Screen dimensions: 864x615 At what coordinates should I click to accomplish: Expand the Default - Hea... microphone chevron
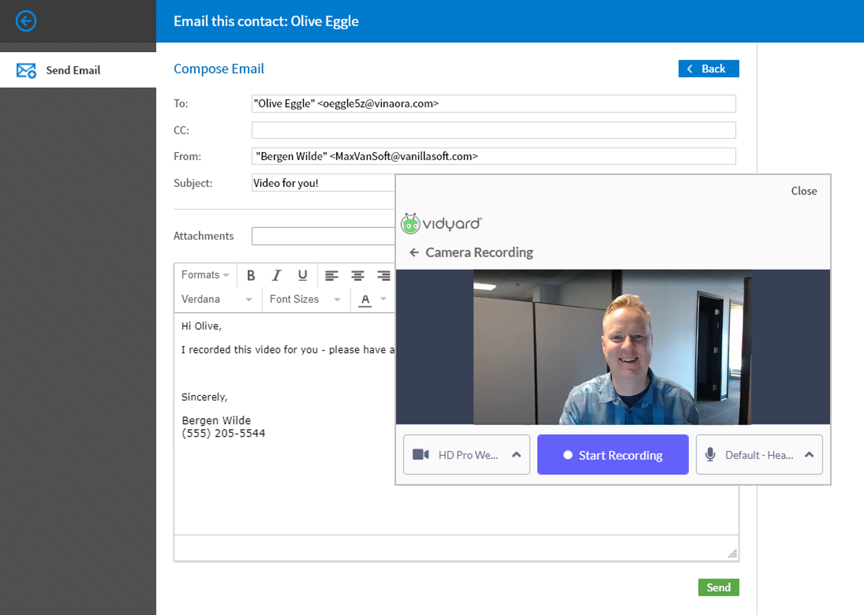(x=809, y=455)
